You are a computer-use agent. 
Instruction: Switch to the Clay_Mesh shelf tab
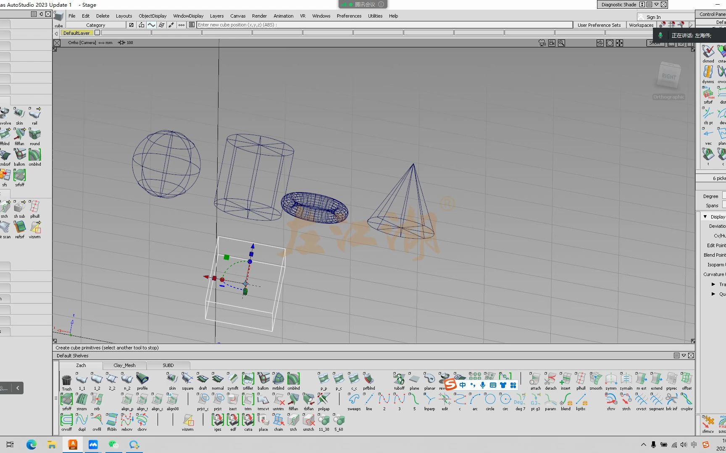pyautogui.click(x=124, y=365)
